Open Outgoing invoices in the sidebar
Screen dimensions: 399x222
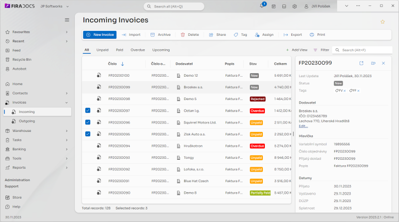(27, 121)
